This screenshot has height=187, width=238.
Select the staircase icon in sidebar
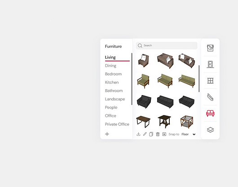pyautogui.click(x=210, y=97)
